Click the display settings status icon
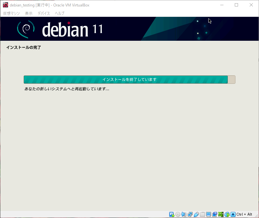259x218 pixels. [208, 214]
